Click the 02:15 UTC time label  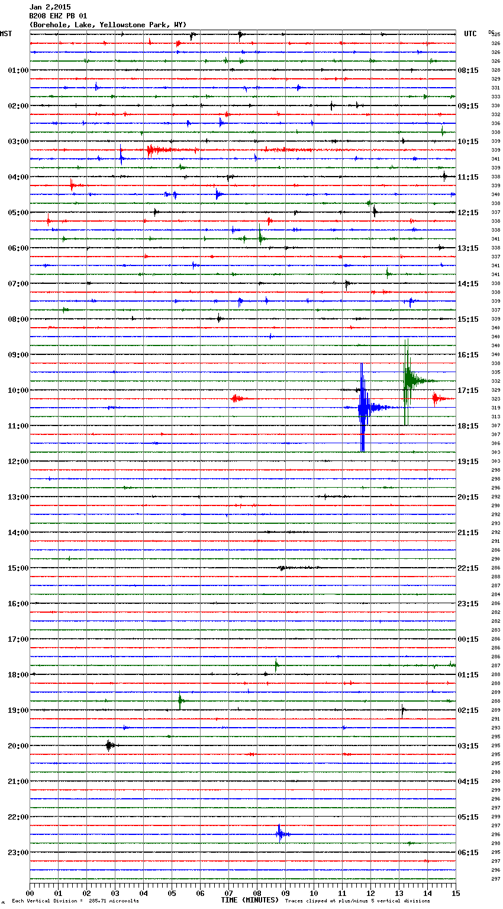tap(468, 710)
